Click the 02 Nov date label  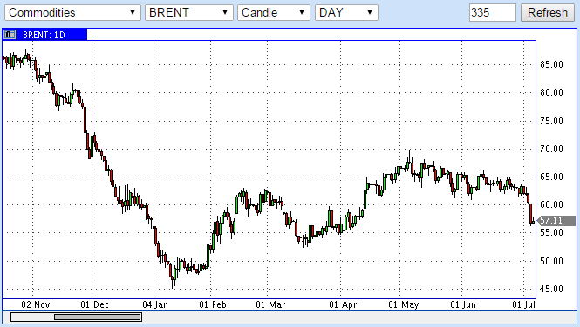36,305
